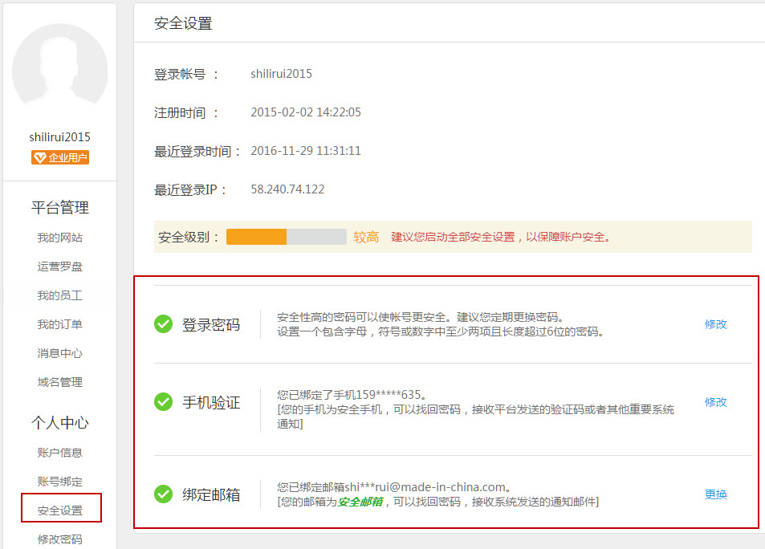Screen dimensions: 765x549
Task: Click 修改 beside the phone verification row
Action: [x=714, y=402]
